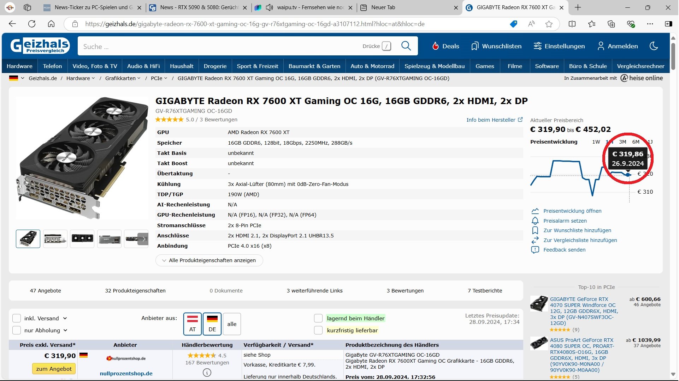Add page to browser favorites star
This screenshot has width=679, height=381.
click(549, 24)
